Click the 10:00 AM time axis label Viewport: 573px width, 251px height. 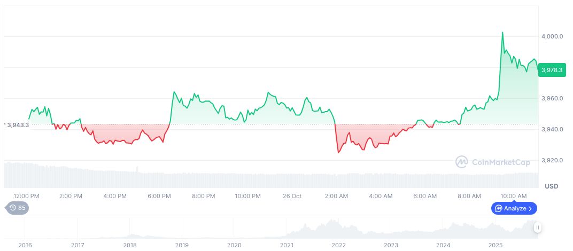click(x=515, y=196)
